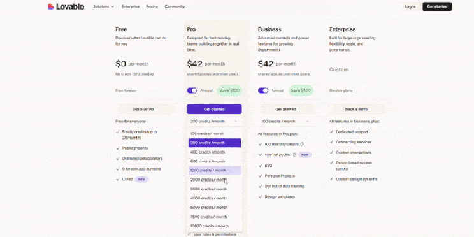The height and width of the screenshot is (237, 474).
Task: Click Get Started under the Business plan
Action: click(x=285, y=109)
